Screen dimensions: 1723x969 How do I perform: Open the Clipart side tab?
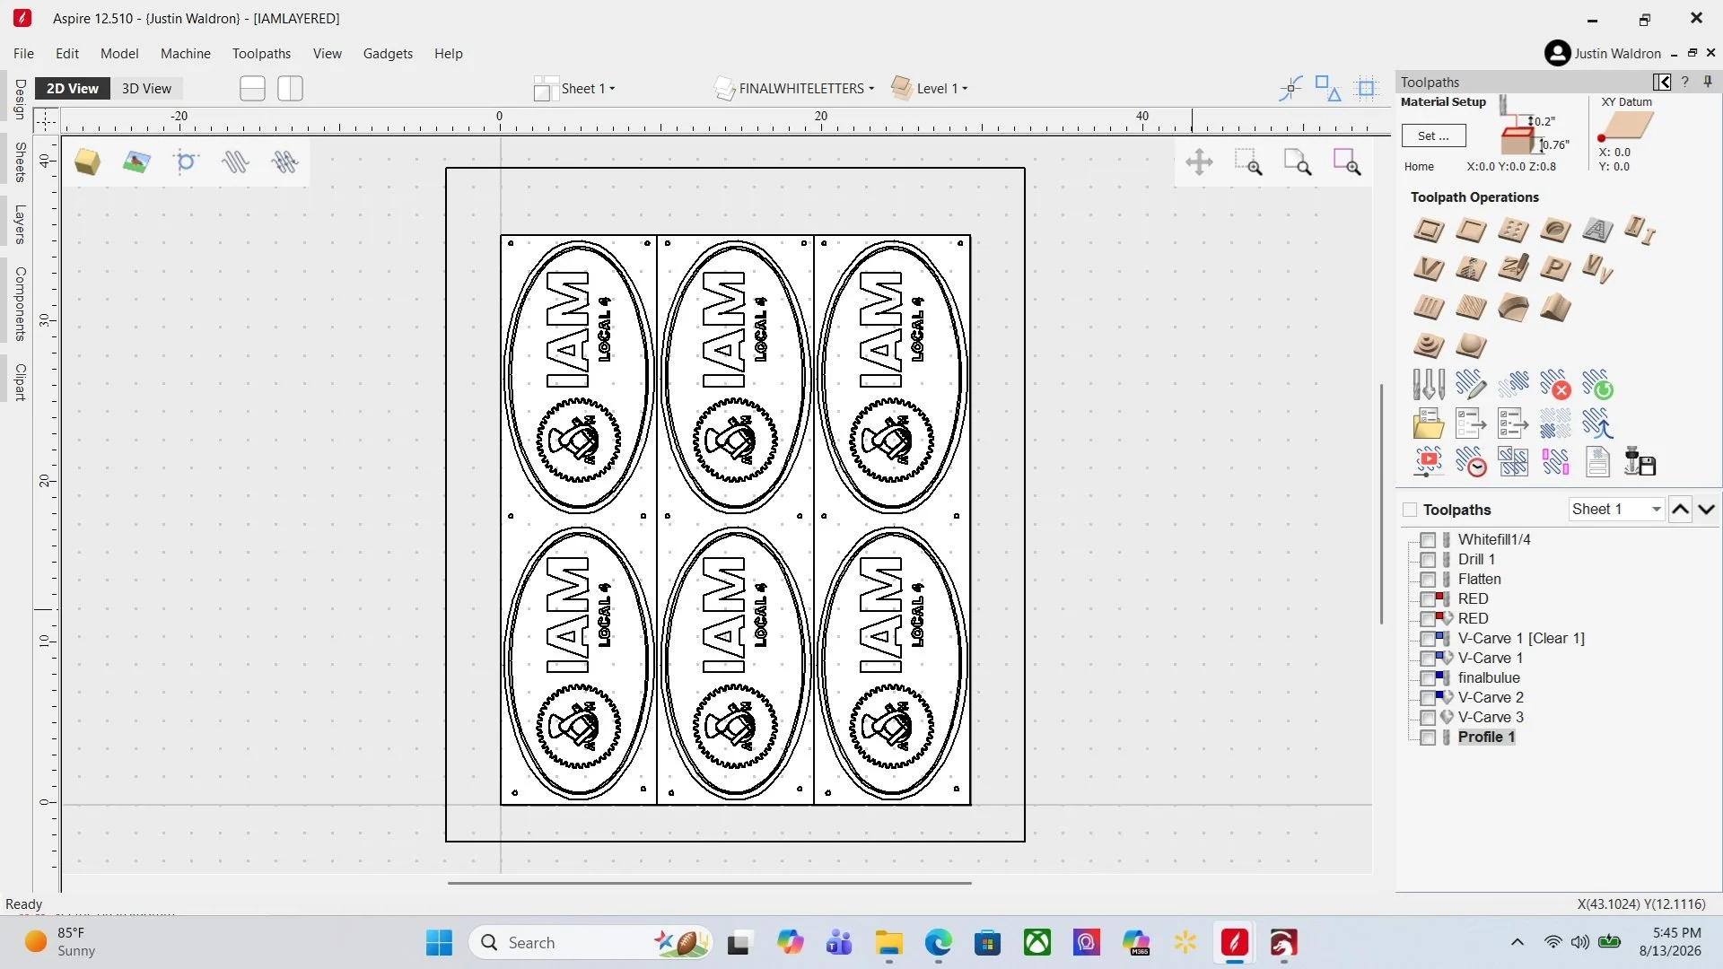coord(20,381)
